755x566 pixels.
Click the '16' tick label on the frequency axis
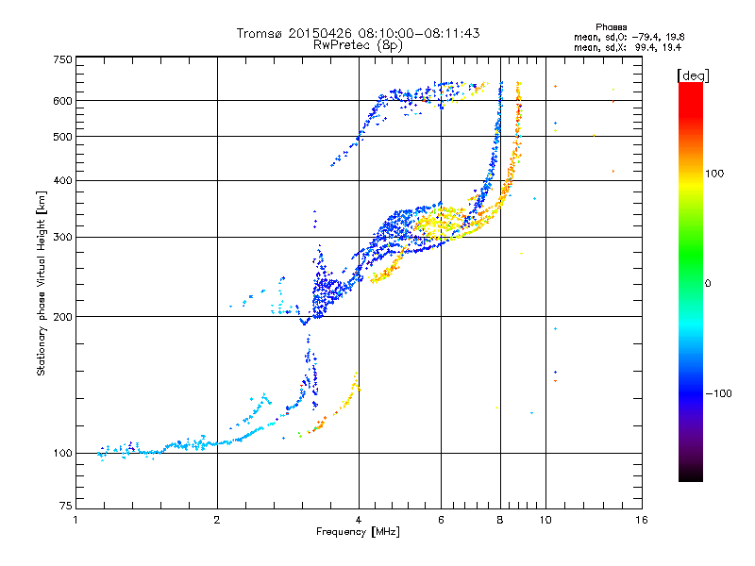[x=642, y=520]
